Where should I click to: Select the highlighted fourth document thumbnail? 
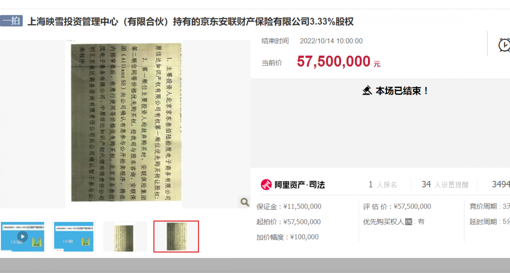tap(176, 236)
